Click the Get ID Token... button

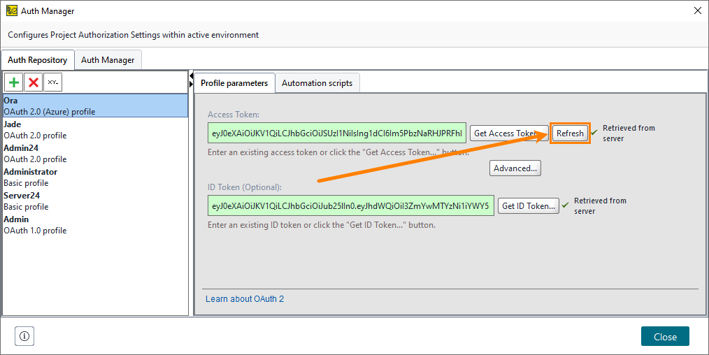tap(528, 206)
